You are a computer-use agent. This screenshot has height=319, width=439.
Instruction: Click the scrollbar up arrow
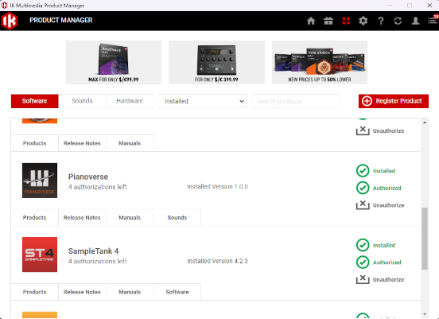425,123
